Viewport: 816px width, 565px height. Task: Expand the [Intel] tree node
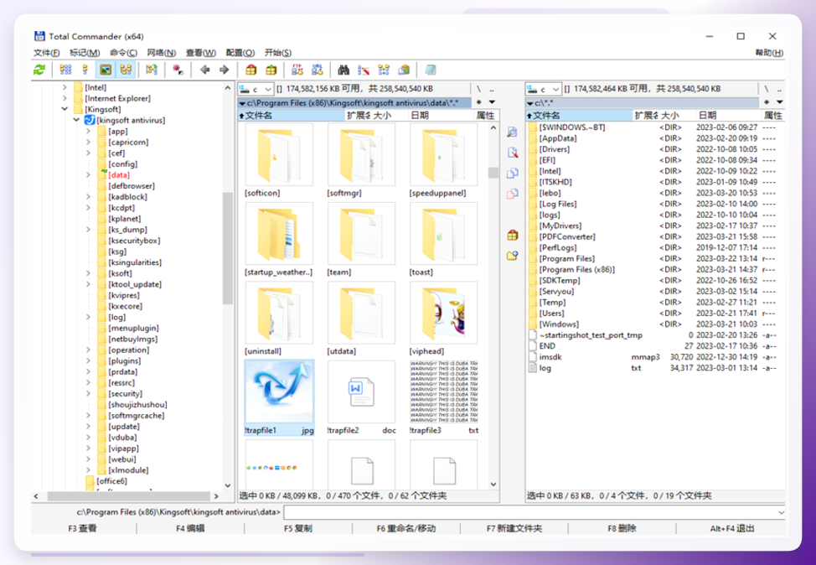coord(65,87)
